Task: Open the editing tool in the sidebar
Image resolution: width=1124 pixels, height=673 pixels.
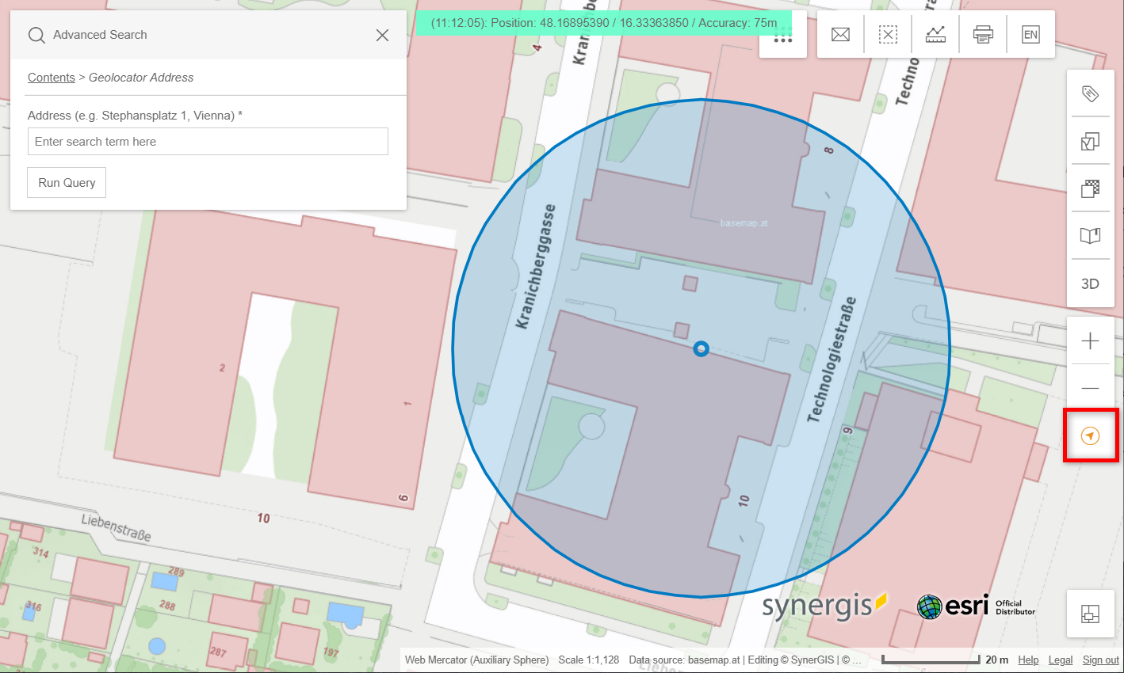Action: pos(1090,141)
